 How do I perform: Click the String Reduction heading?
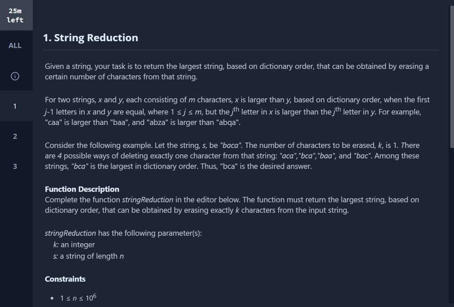point(91,38)
